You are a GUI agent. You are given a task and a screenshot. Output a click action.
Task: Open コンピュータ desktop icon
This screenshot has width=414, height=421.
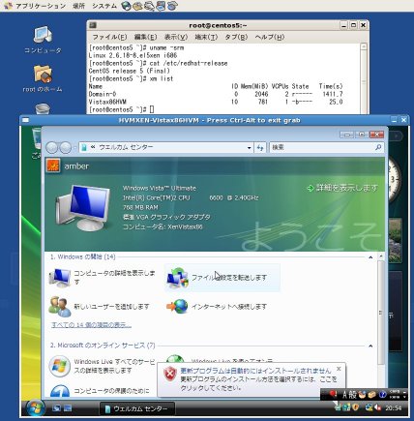[x=43, y=40]
